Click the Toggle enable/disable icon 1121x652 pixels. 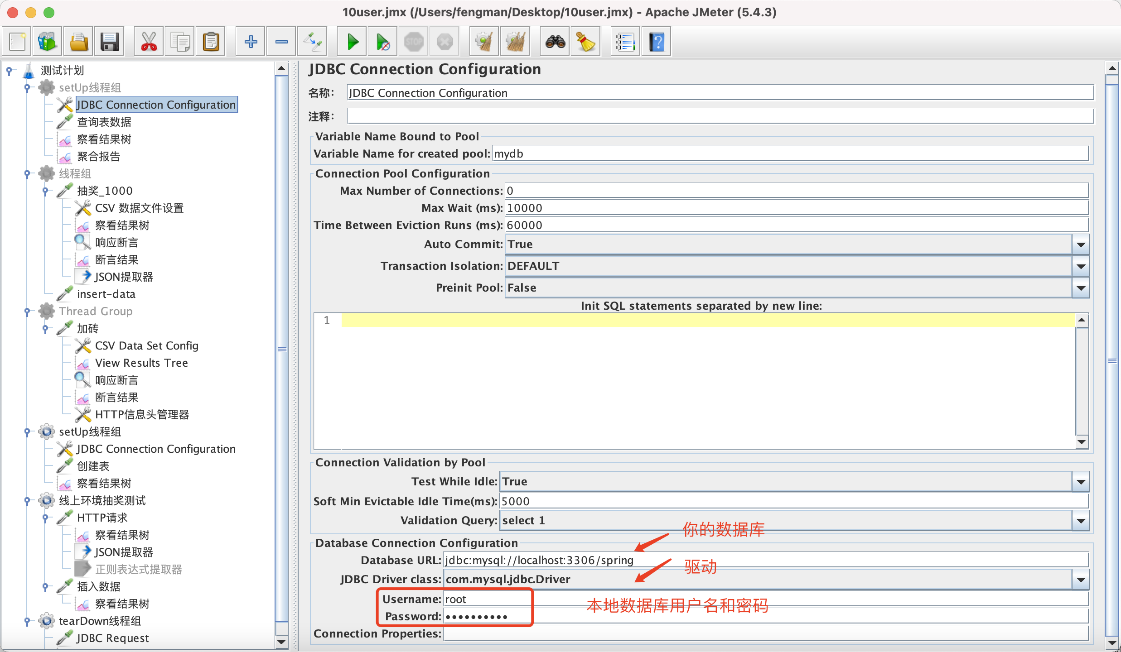pyautogui.click(x=312, y=42)
